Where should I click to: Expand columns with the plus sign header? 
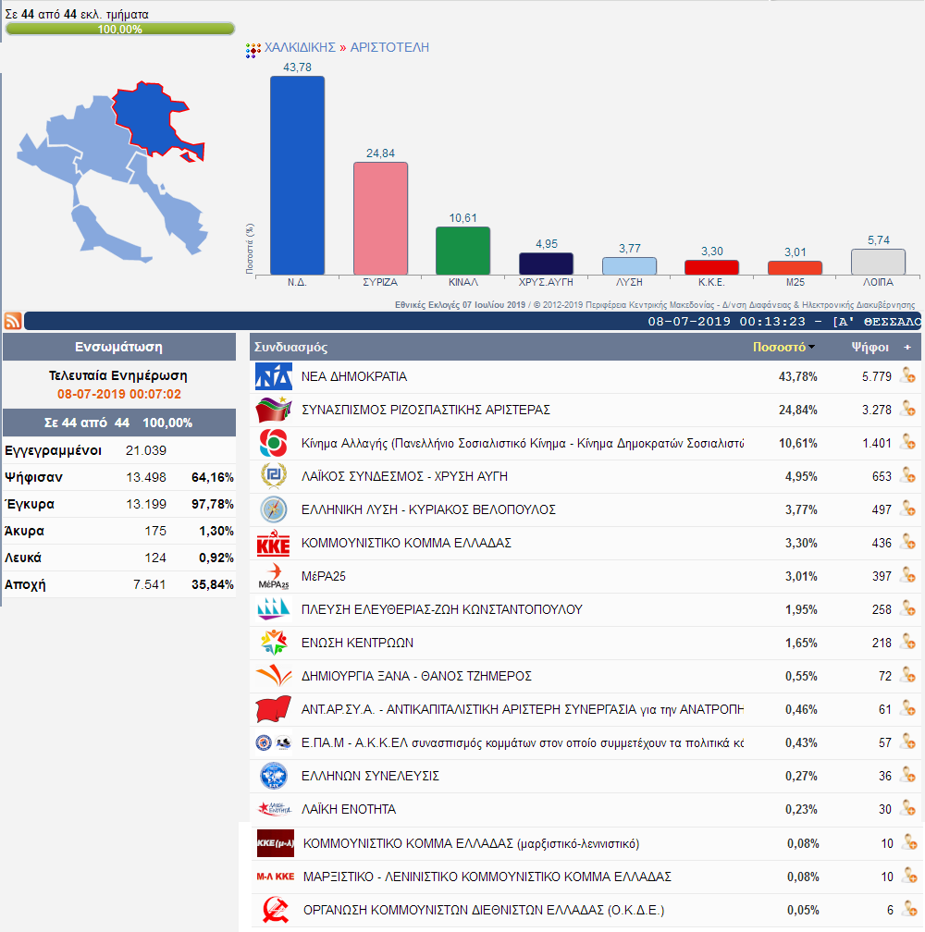[907, 347]
